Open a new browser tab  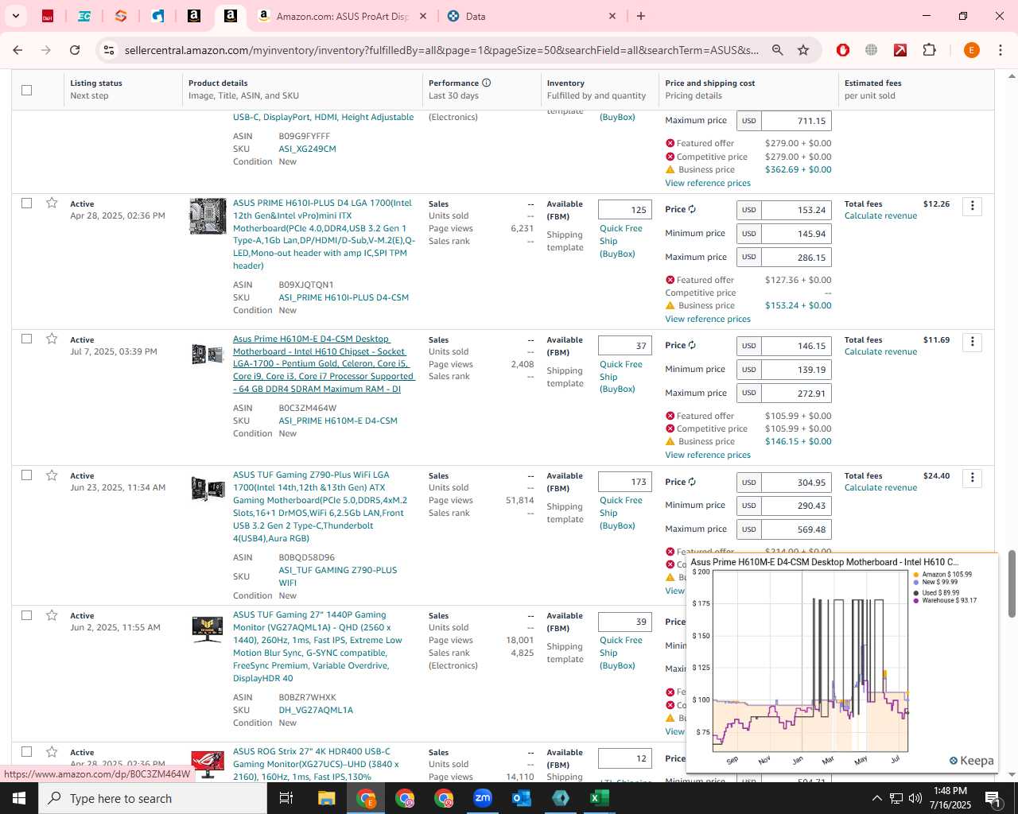click(641, 16)
